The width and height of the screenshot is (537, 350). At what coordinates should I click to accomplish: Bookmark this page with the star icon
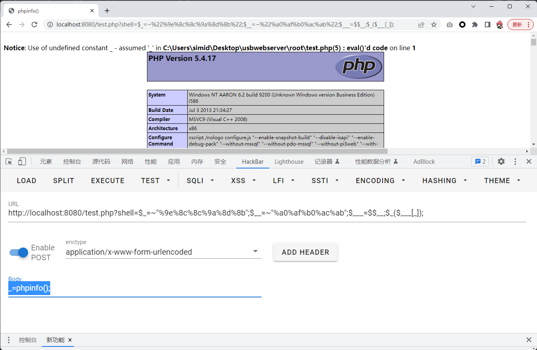[x=434, y=25]
